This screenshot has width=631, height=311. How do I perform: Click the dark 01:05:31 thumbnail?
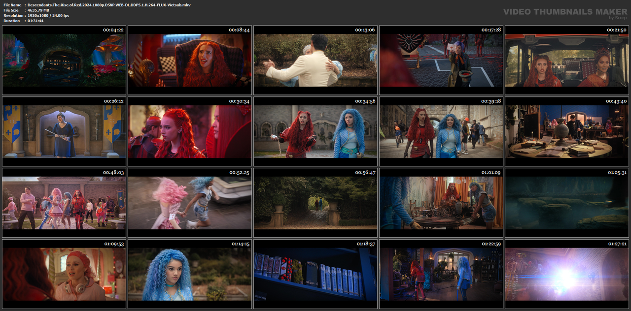[x=567, y=203]
